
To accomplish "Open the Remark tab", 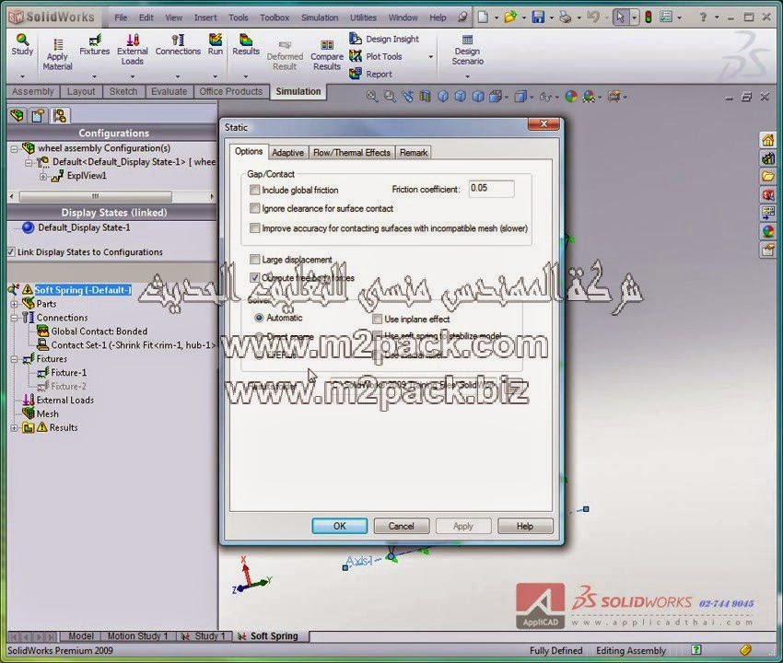I will (x=414, y=152).
